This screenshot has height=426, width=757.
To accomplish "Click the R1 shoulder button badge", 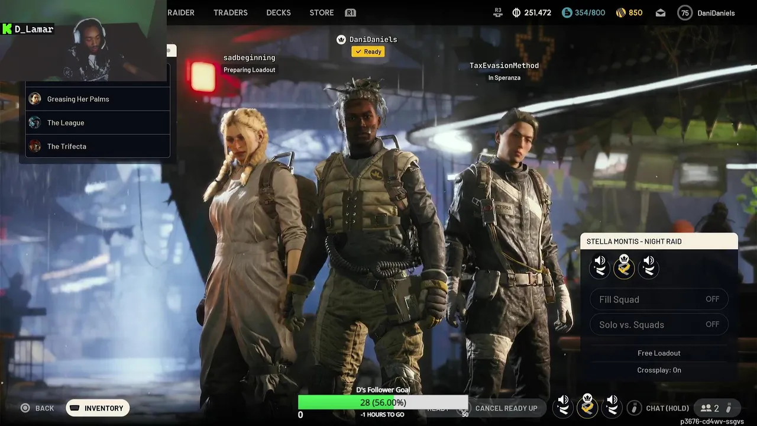I will point(350,12).
